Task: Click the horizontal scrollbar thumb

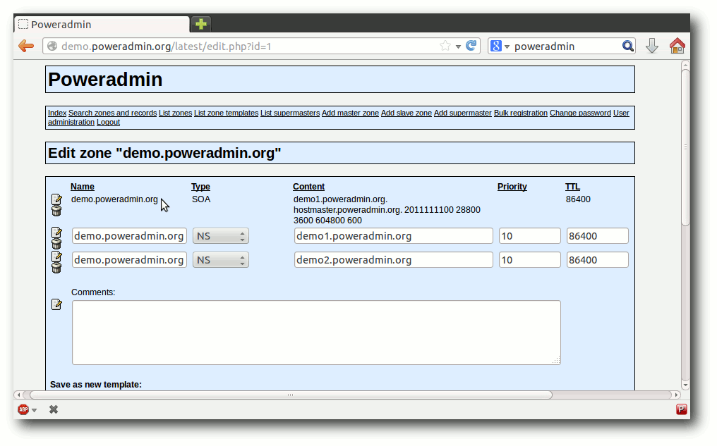Action: (x=290, y=395)
